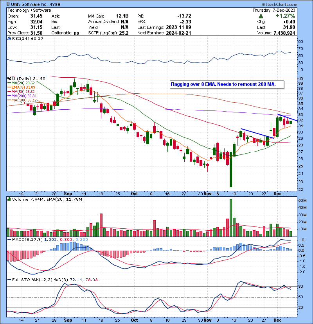This screenshot has height=324, width=313.
Task: Click the 'RSI(14) 60.27' indicator label
Action: (x=28, y=38)
